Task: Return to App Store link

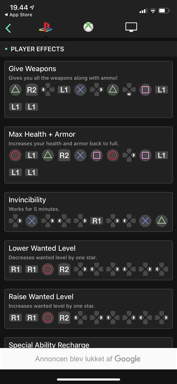Action: [x=18, y=15]
